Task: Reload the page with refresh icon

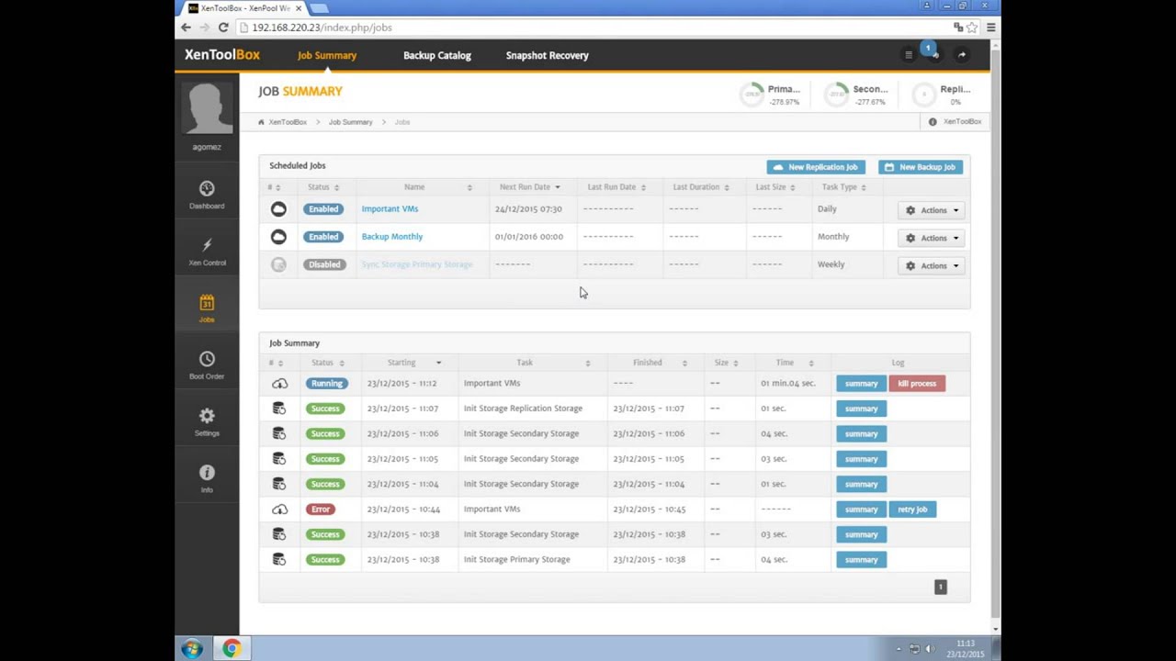Action: tap(223, 28)
